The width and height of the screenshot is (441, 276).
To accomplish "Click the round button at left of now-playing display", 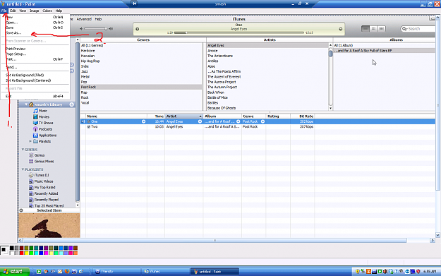I will (x=138, y=29).
